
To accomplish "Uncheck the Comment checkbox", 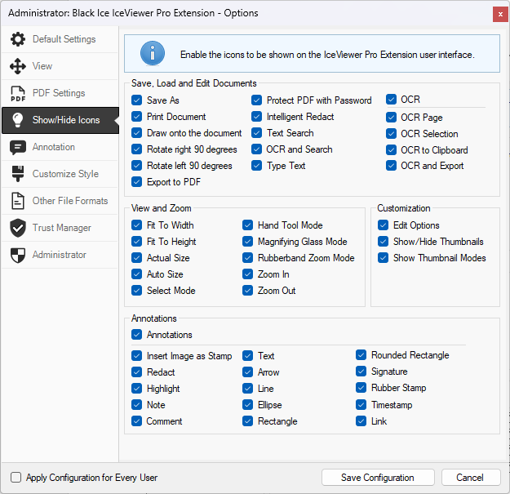I will 136,421.
